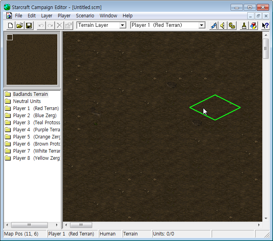The image size is (273, 241).
Task: Restore the inner document window
Action: (x=258, y=16)
